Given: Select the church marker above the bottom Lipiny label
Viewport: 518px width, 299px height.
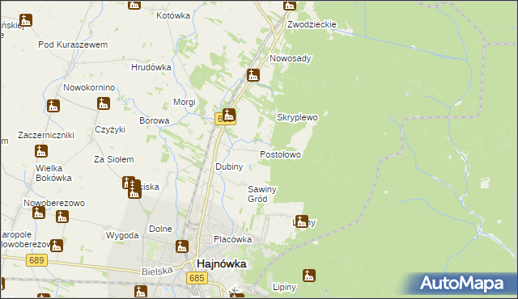Looking at the screenshot, I should [x=309, y=276].
